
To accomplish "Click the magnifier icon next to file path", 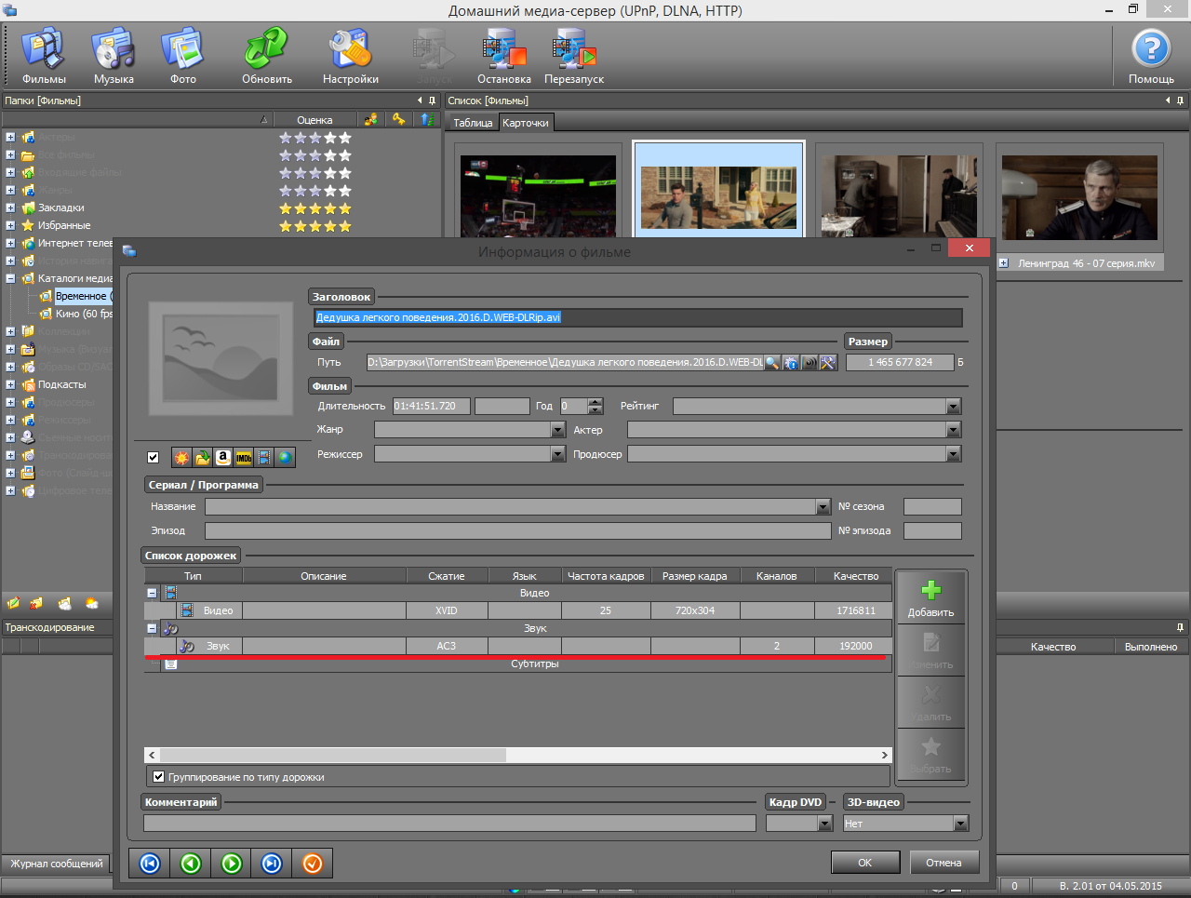I will [772, 363].
